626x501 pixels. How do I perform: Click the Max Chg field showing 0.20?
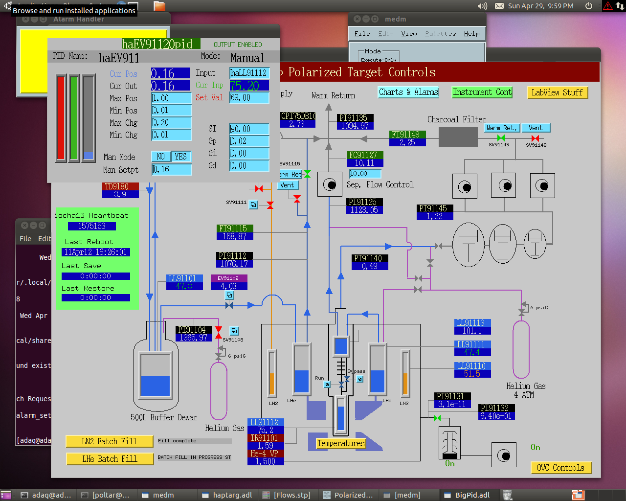pos(171,122)
